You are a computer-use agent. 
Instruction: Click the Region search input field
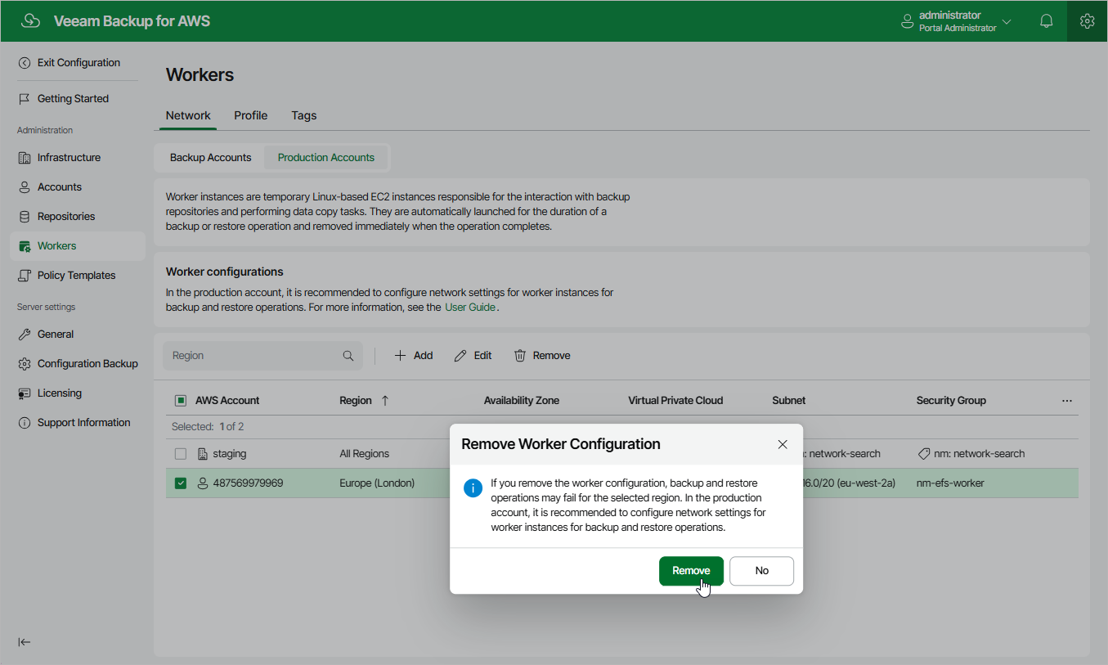pos(263,356)
